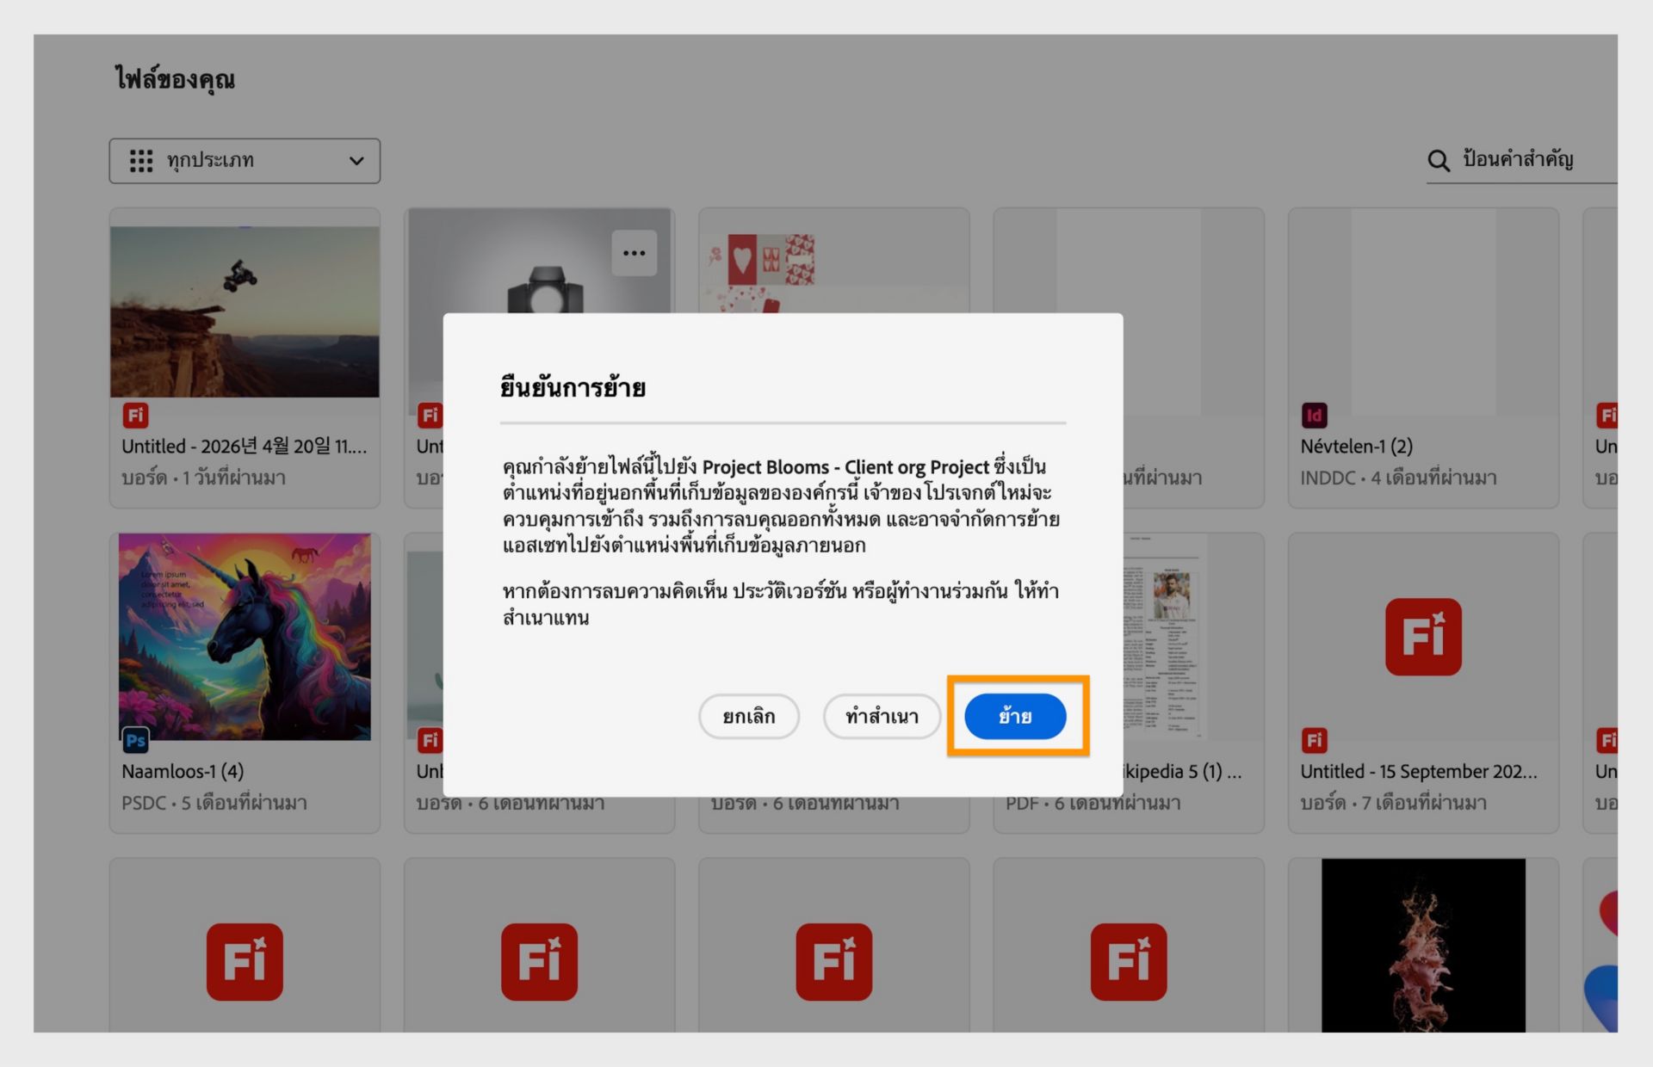Click the Fi icon in first bottom-row card
This screenshot has height=1067, width=1653.
tap(245, 962)
